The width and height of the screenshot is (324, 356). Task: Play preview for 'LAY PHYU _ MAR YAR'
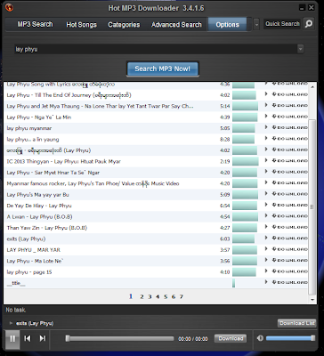click(x=266, y=249)
